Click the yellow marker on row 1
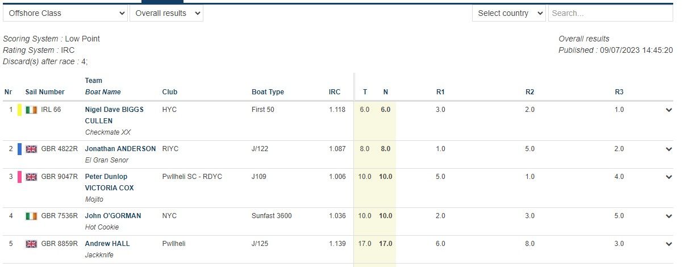 click(x=20, y=110)
